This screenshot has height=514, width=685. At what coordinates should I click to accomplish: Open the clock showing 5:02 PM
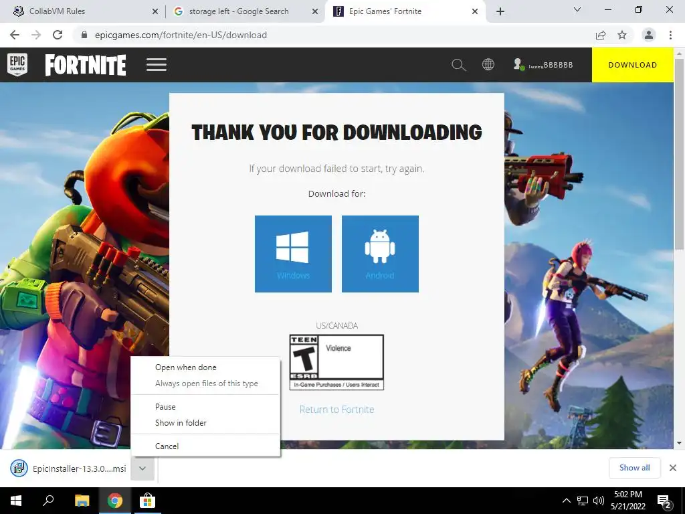pyautogui.click(x=627, y=501)
